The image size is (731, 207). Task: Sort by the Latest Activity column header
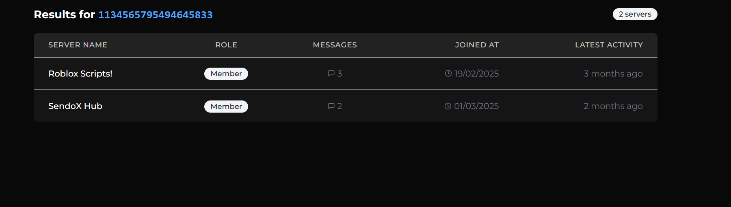pos(609,45)
